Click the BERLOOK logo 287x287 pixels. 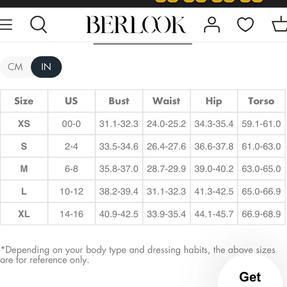pos(136,24)
